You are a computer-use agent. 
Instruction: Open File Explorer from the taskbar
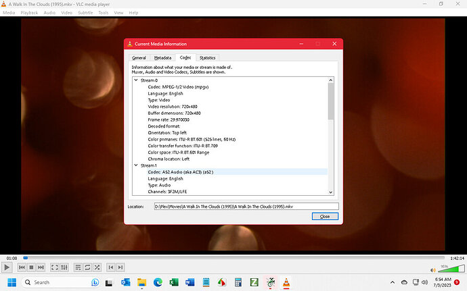[141, 282]
